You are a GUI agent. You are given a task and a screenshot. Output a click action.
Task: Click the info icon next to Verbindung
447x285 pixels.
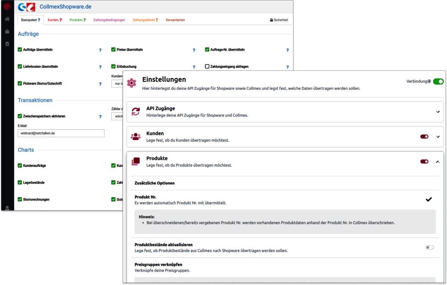pyautogui.click(x=429, y=81)
